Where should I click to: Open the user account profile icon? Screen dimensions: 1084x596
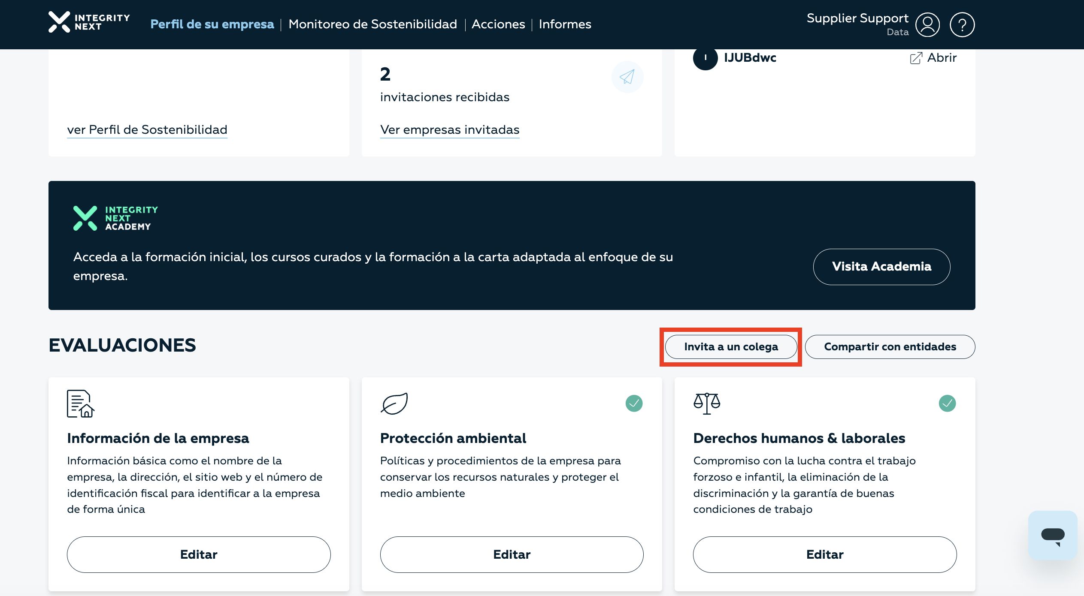pos(927,25)
